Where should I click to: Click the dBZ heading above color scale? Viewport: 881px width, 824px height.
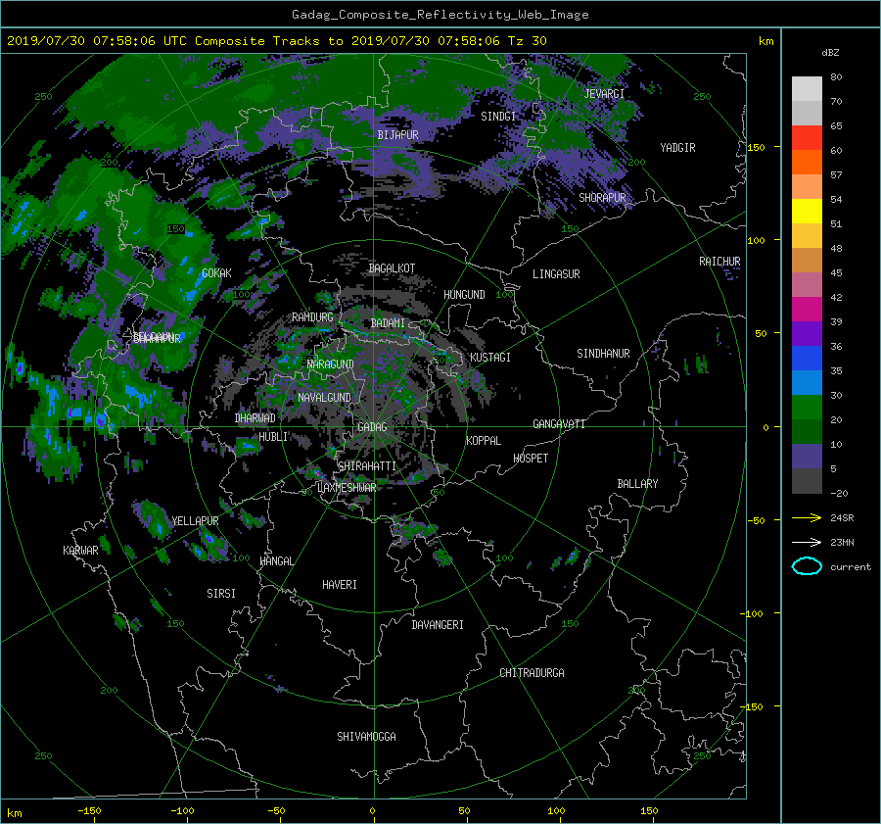(830, 52)
